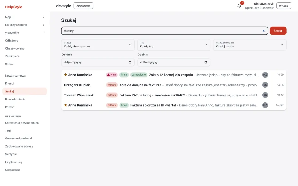Viewport: 298px width, 186px height.
Task: Open Powiadomienia in the sidebar
Action: click(25, 99)
